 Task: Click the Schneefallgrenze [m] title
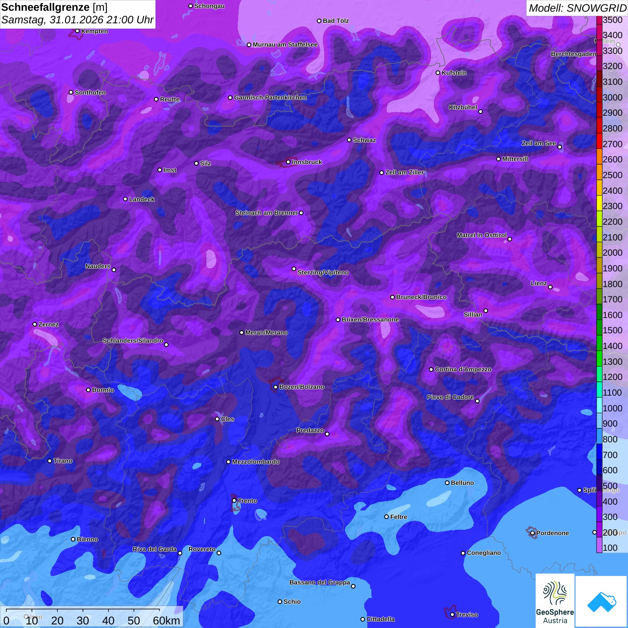[x=54, y=7]
